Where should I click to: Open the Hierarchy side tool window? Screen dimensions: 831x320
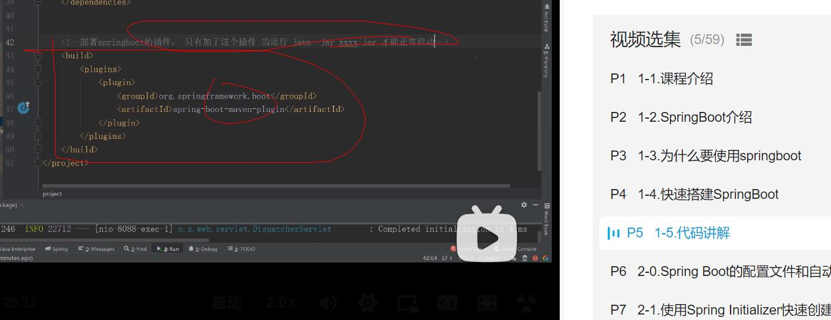546,61
